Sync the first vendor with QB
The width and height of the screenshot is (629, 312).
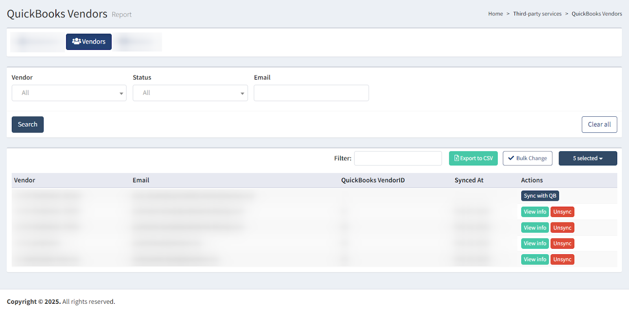click(540, 196)
